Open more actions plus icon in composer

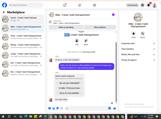point(50,108)
